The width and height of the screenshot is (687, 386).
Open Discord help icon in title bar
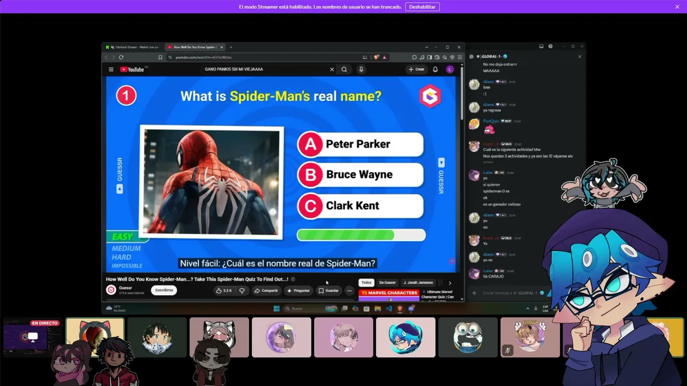click(x=551, y=47)
